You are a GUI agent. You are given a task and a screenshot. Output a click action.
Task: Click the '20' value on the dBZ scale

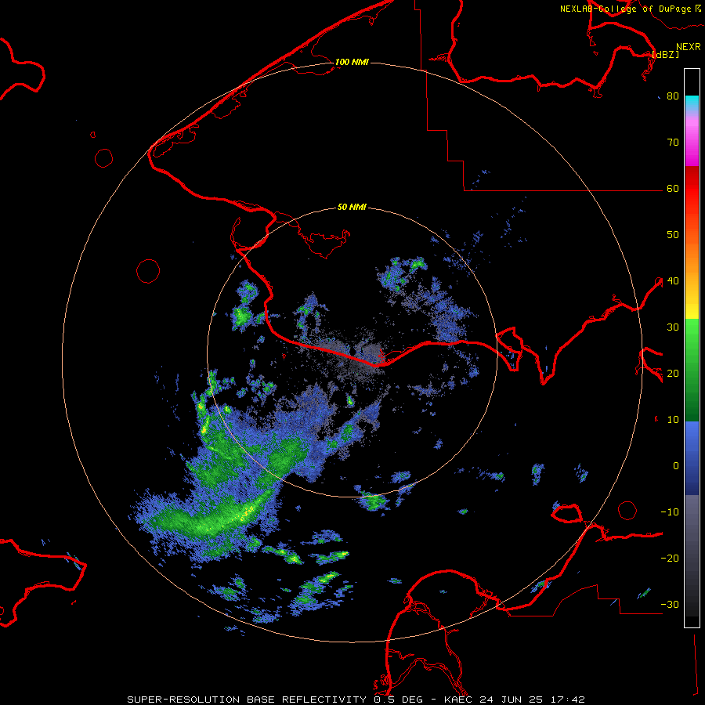[673, 374]
